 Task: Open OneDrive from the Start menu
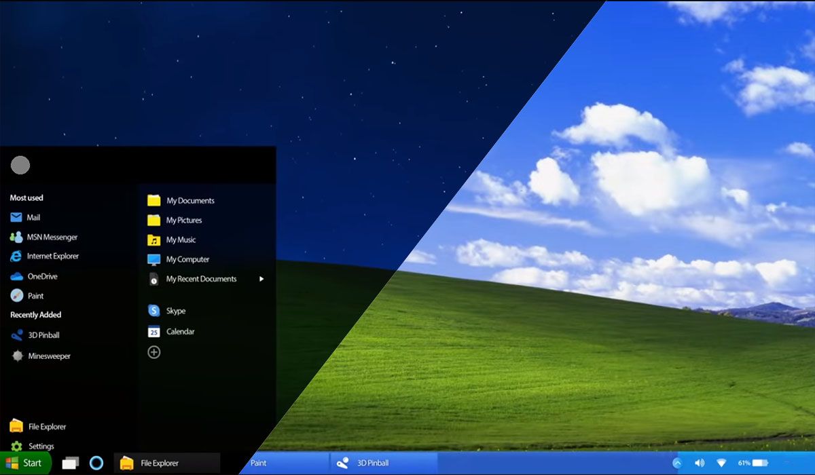click(33, 276)
